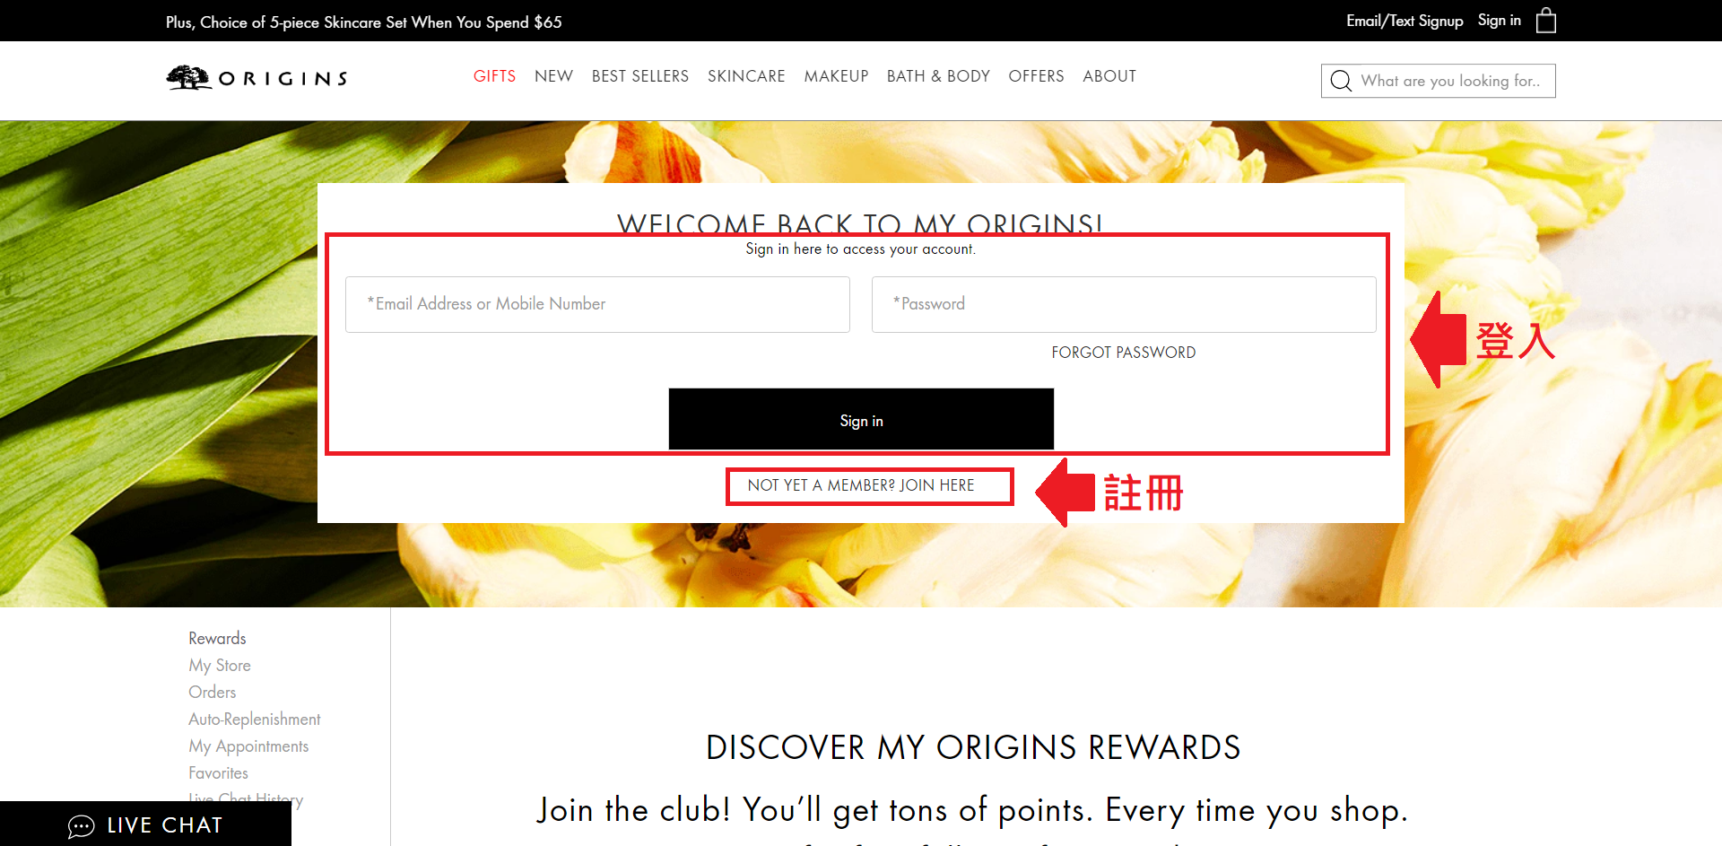
Task: Go to the BEST SELLERS section
Action: tap(640, 76)
